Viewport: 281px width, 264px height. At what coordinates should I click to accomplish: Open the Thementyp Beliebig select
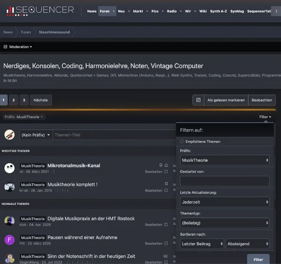[x=224, y=223]
